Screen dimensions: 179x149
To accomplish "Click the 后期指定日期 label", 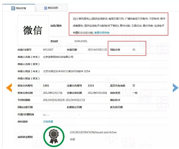I will [x=74, y=107].
